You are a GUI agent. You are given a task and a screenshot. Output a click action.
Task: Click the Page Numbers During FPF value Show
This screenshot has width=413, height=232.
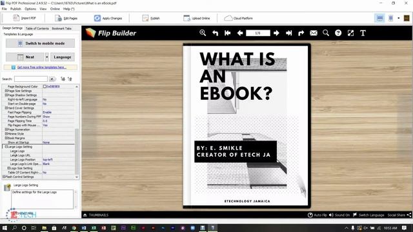coord(46,117)
